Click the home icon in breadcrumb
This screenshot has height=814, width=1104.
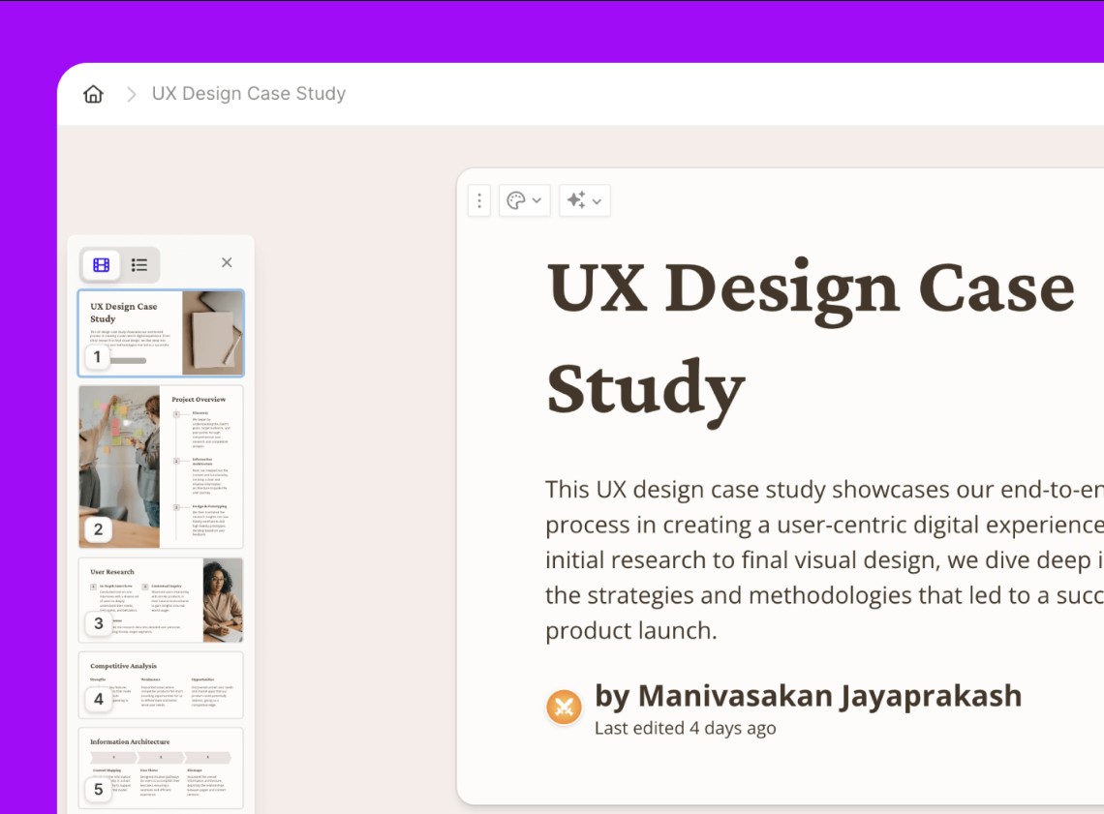click(93, 94)
